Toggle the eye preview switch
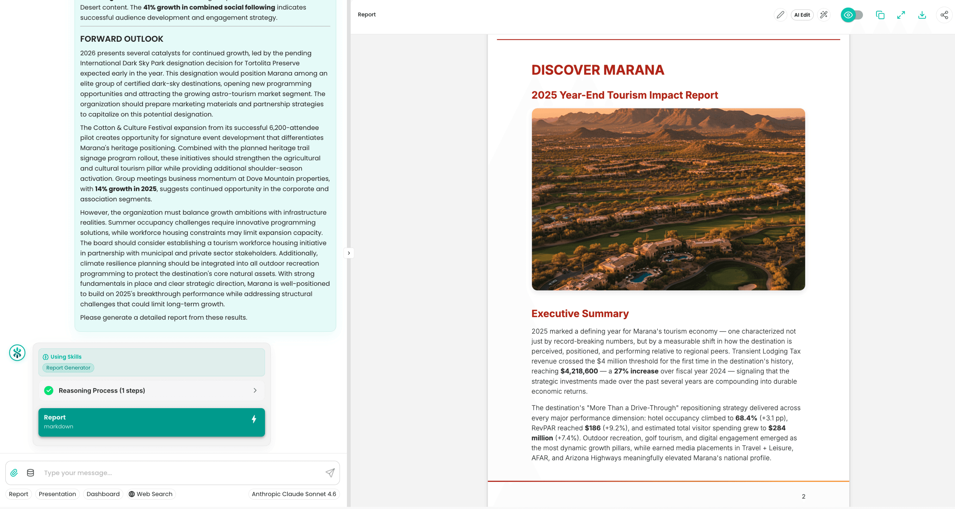This screenshot has height=509, width=955. [852, 15]
